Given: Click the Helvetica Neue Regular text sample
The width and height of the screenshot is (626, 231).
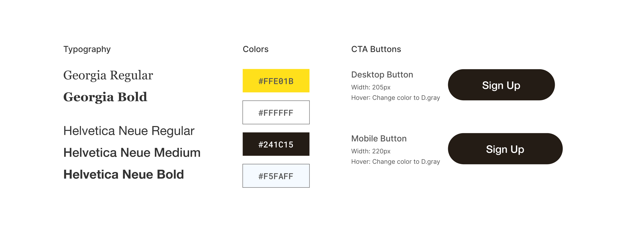Looking at the screenshot, I should [129, 131].
